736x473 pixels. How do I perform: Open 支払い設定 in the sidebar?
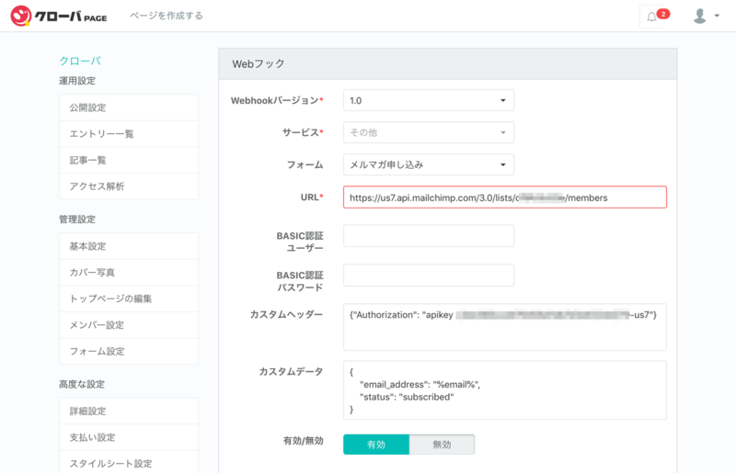(129, 437)
